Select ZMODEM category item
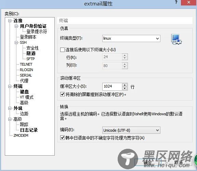 tap(21, 135)
